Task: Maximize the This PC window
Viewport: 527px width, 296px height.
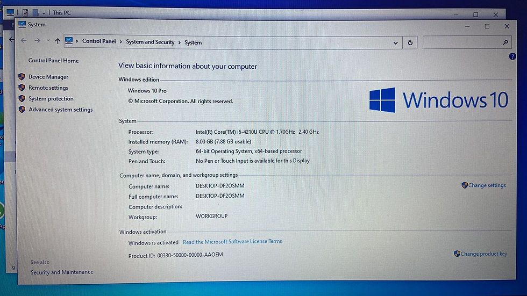Action: click(475, 15)
